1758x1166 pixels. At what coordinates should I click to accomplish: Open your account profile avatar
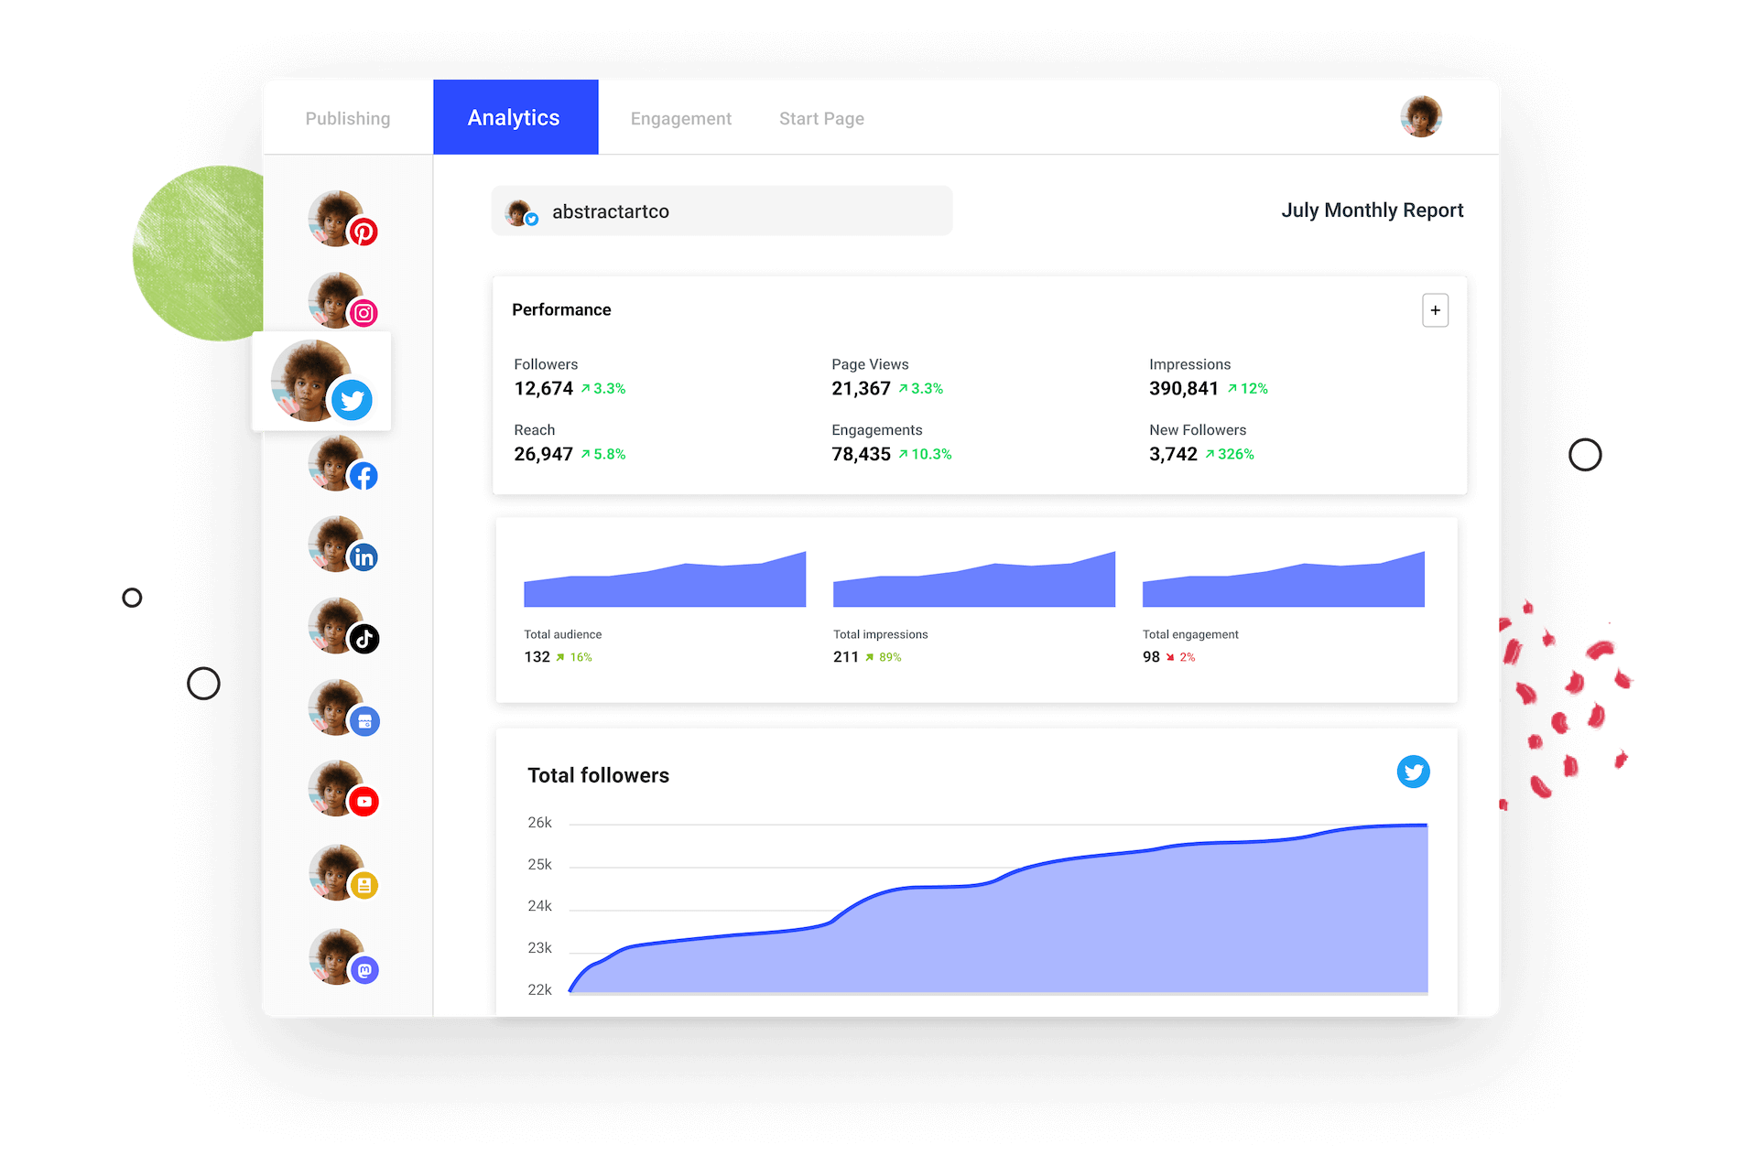(x=1420, y=116)
